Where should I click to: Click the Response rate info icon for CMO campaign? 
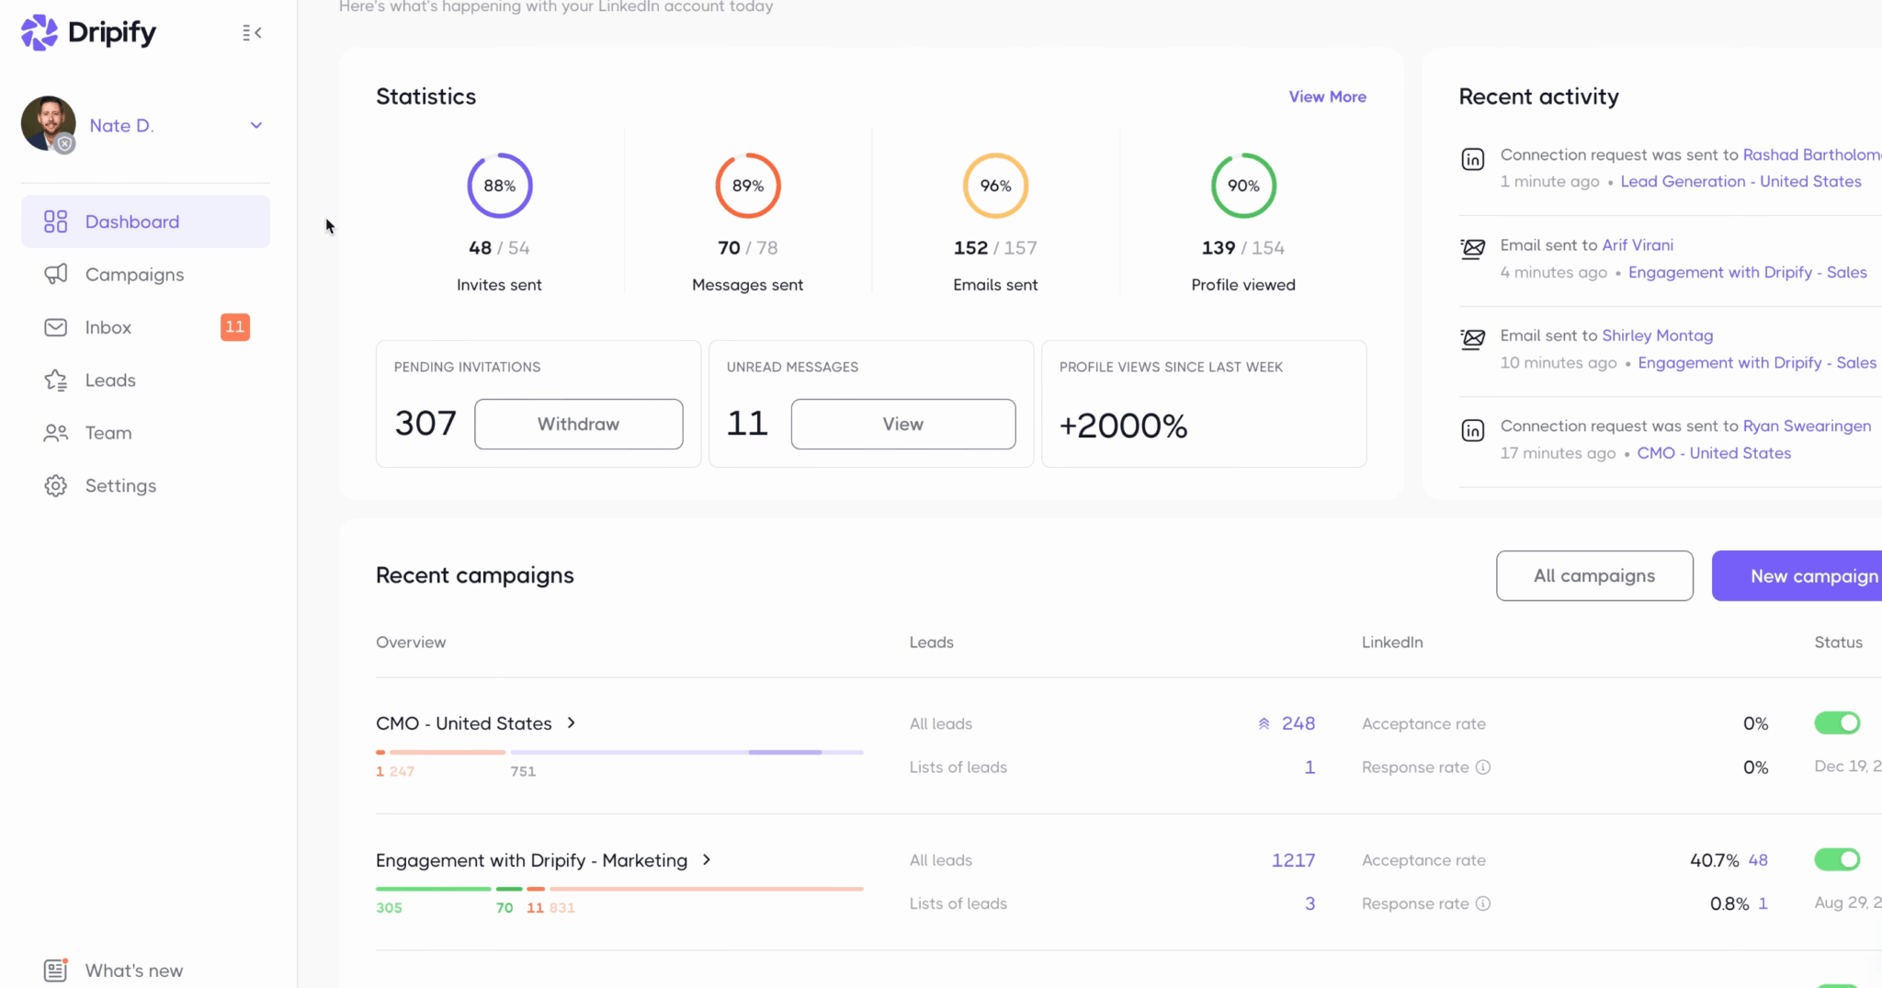1483,767
